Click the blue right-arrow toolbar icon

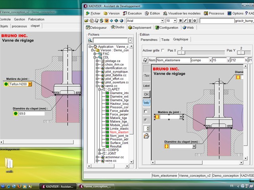click(x=112, y=21)
